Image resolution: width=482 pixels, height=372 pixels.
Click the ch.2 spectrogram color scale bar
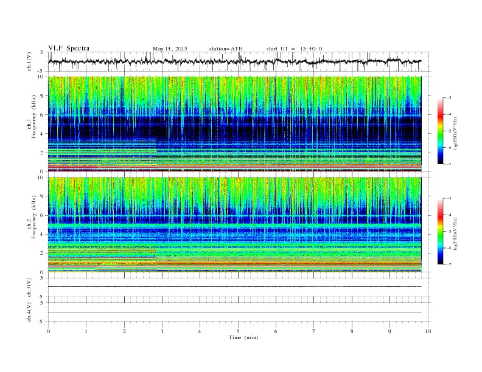[x=440, y=232]
